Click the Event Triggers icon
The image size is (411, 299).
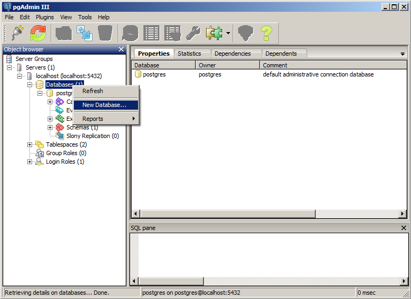tap(60, 110)
